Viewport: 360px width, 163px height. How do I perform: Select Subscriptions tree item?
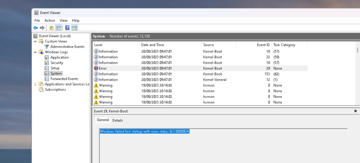click(x=55, y=89)
